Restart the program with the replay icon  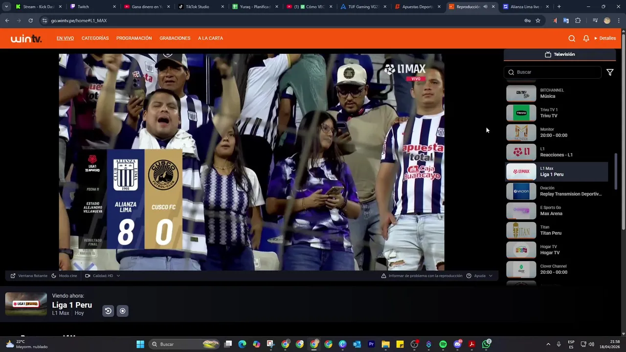(108, 311)
